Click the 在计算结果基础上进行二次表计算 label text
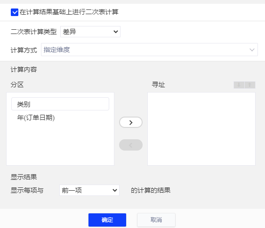The image size is (265, 228). point(69,12)
